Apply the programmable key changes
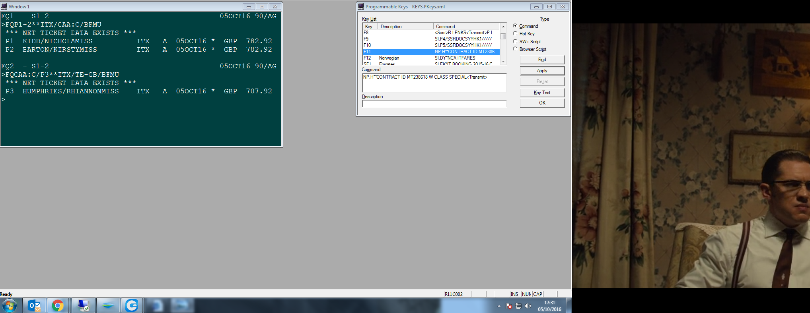The width and height of the screenshot is (810, 313). 542,71
